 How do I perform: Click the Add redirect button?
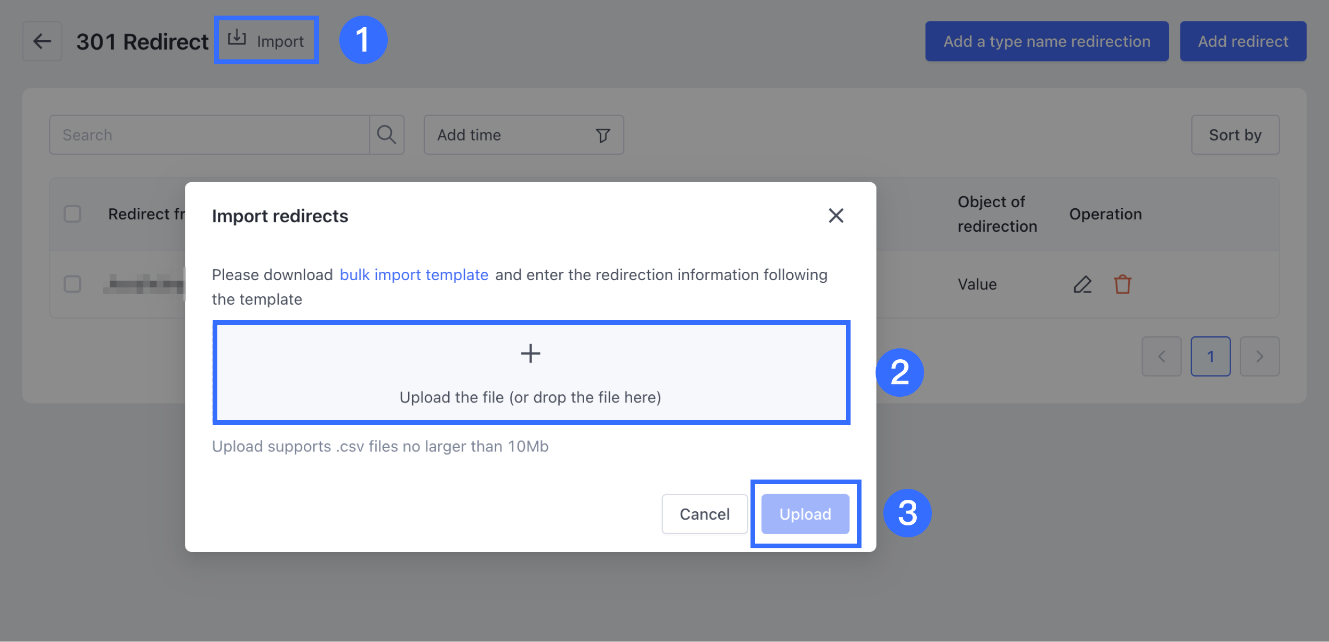[1243, 41]
